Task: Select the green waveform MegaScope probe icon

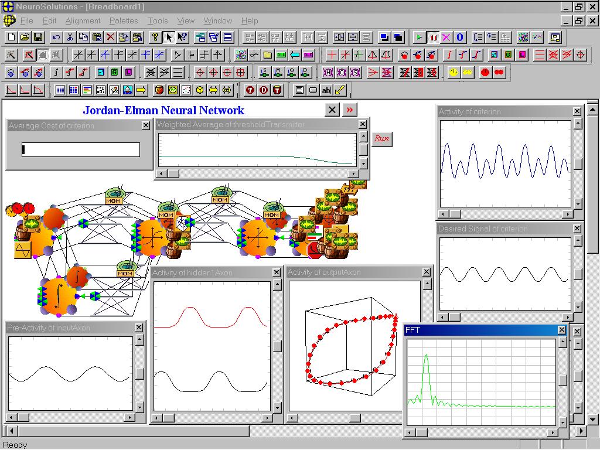Action: pyautogui.click(x=173, y=90)
